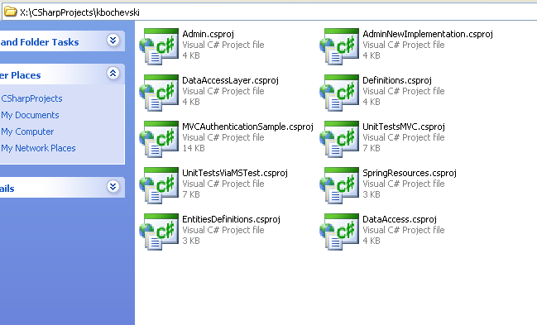This screenshot has width=537, height=325.
Task: Click the SpringResources.csproj file name
Action: click(x=410, y=173)
